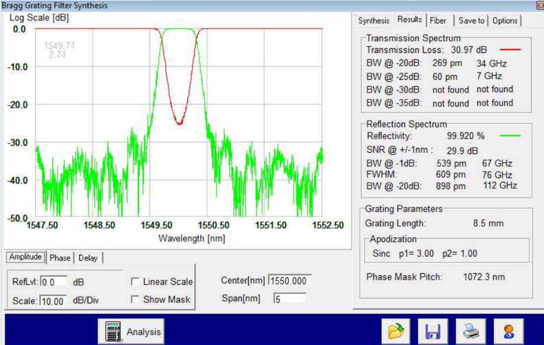Click the Scale dB/Div input field
This screenshot has width=544, height=345.
tap(54, 301)
